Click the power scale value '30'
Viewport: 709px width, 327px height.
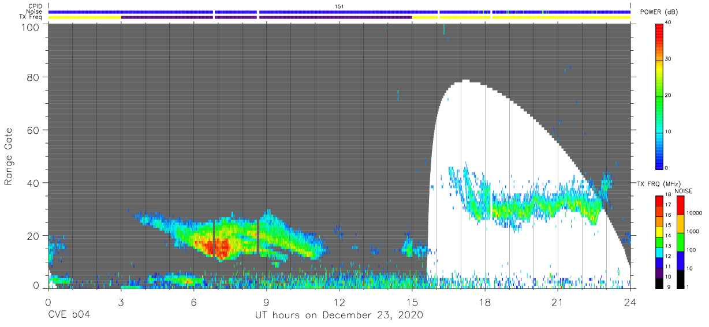click(x=669, y=59)
